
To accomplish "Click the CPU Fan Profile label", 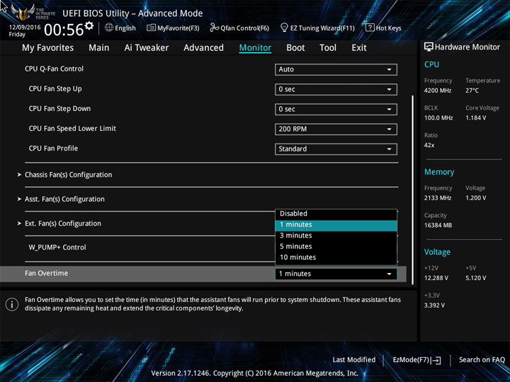I will pyautogui.click(x=53, y=149).
